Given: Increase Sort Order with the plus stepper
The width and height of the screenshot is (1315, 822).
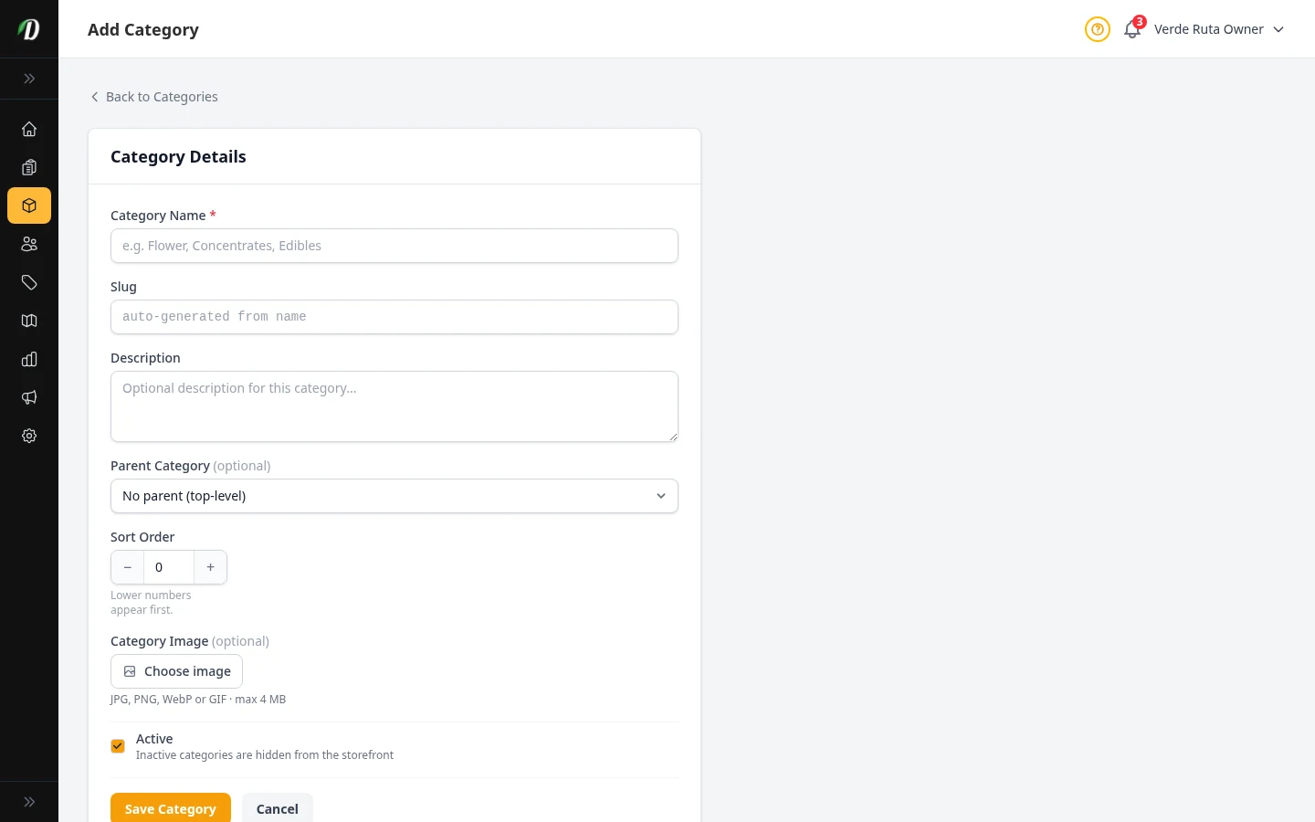Looking at the screenshot, I should 210,567.
